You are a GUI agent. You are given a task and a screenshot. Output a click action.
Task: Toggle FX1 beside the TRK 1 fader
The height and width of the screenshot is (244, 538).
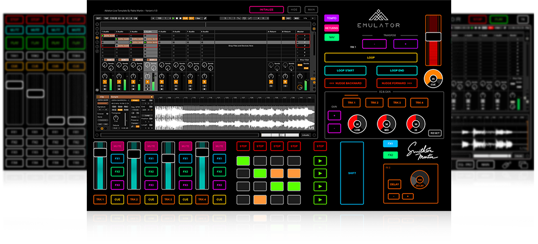pyautogui.click(x=117, y=159)
